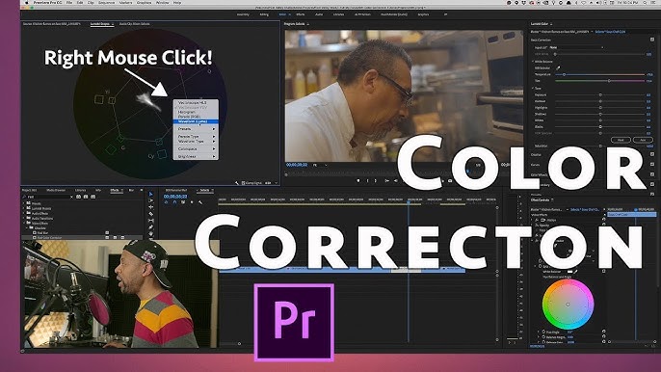
Task: Toggle Snap in the timeline header
Action: click(x=174, y=202)
